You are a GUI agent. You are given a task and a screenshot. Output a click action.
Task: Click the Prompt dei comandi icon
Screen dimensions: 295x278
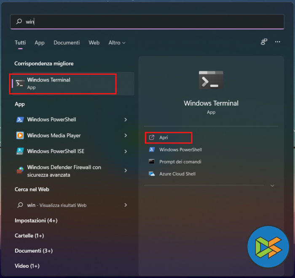coord(152,162)
